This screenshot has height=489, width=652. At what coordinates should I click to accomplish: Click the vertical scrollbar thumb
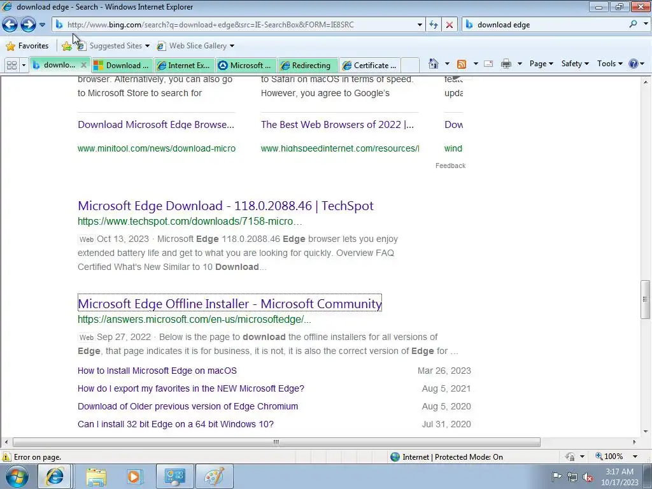[x=645, y=299]
